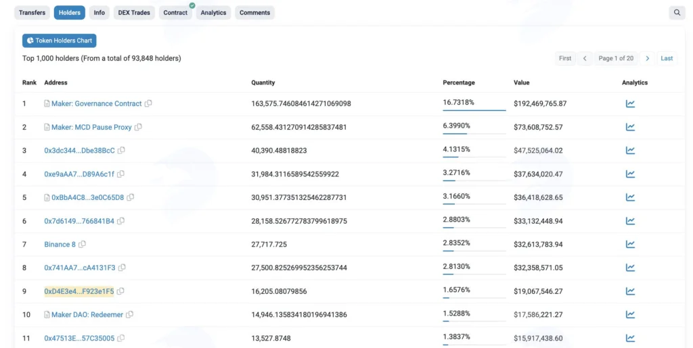Open analytics chart for 0x7d6149...766841B4 row

coord(630,221)
